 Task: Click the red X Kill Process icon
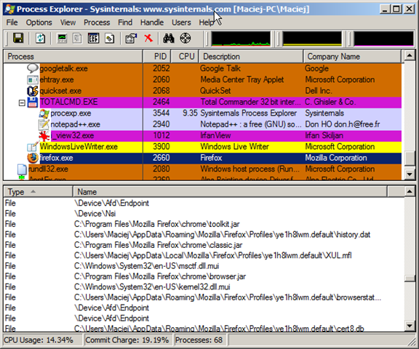point(148,39)
